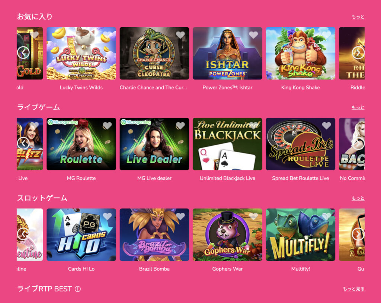Image resolution: width=381 pixels, height=303 pixels.
Task: Open もっと link for ライブゲーム section
Action: (358, 107)
